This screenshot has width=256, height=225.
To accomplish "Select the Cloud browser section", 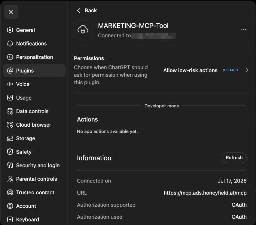I will (34, 125).
